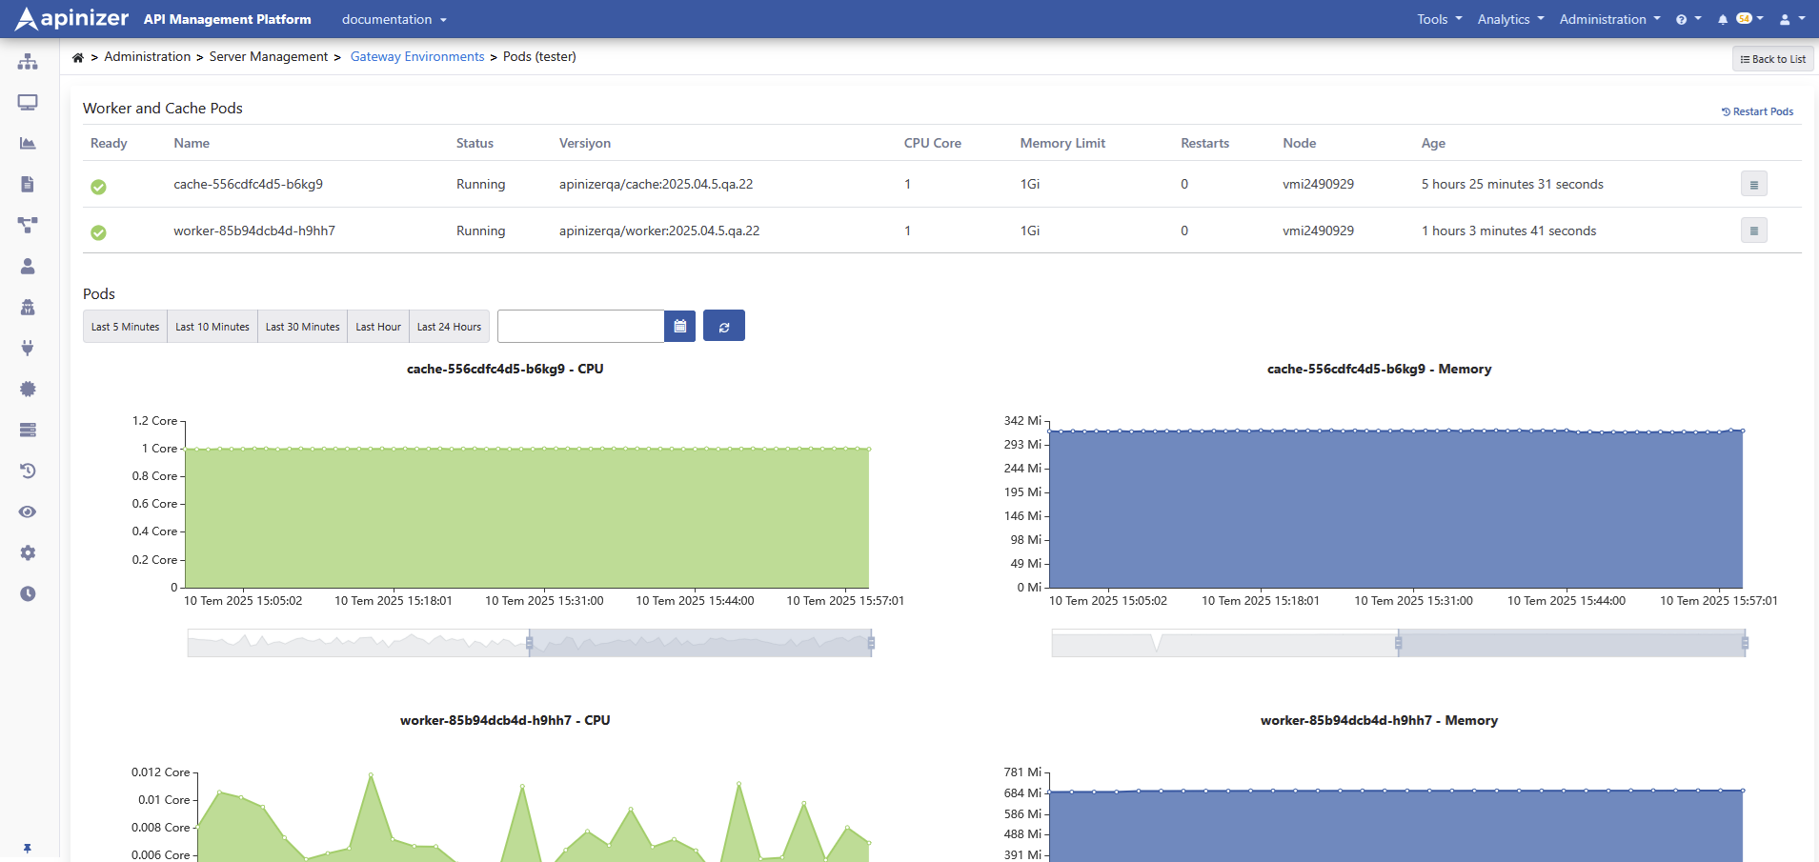Click the Restart Pods link
Screen dimensions: 1819x862
click(1757, 111)
